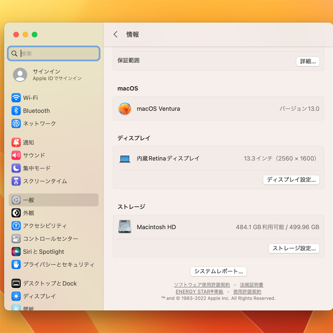The height and width of the screenshot is (333, 333).
Task: Open the 使用許諾契約 link
Action: tap(247, 291)
